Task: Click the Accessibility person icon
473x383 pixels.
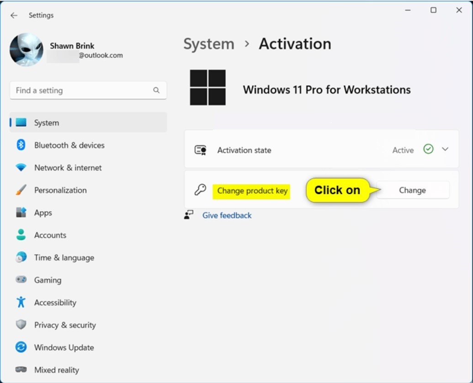Action: pyautogui.click(x=21, y=302)
